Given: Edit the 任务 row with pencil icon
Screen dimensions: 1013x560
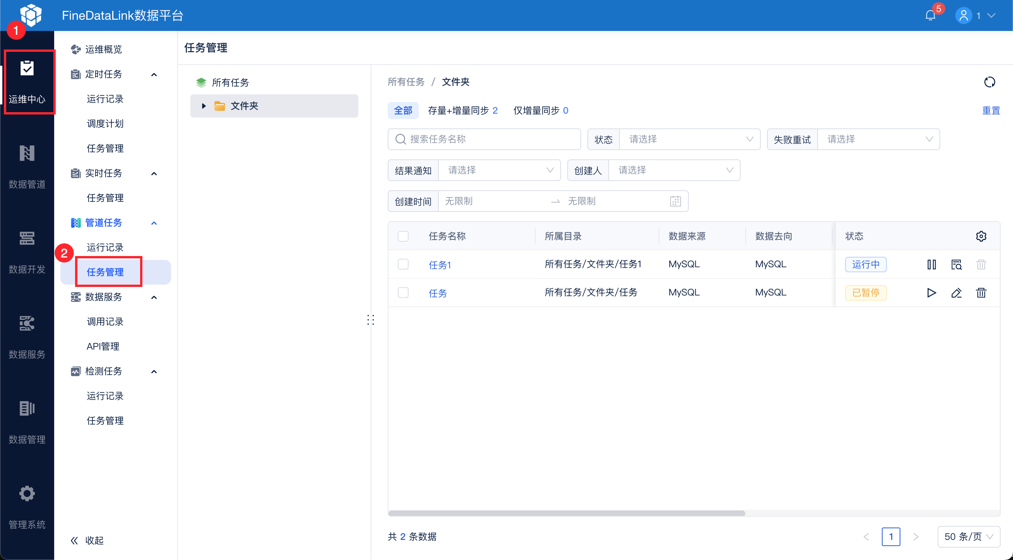Looking at the screenshot, I should 956,293.
